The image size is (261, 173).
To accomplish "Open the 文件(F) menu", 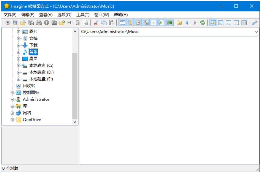I will (10, 15).
